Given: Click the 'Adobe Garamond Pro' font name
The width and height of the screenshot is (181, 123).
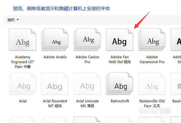Looking at the screenshot, I should [x=152, y=59].
